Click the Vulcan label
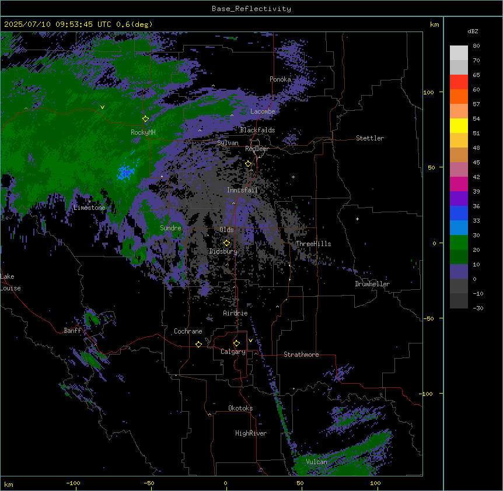 pos(316,462)
